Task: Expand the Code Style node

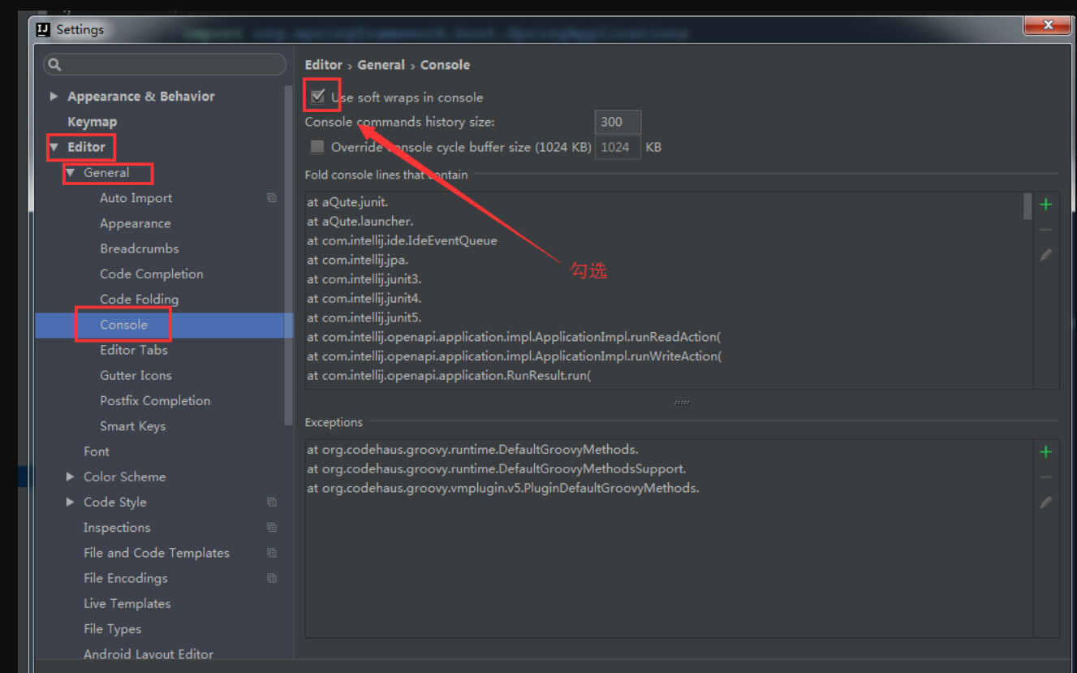Action: point(70,502)
